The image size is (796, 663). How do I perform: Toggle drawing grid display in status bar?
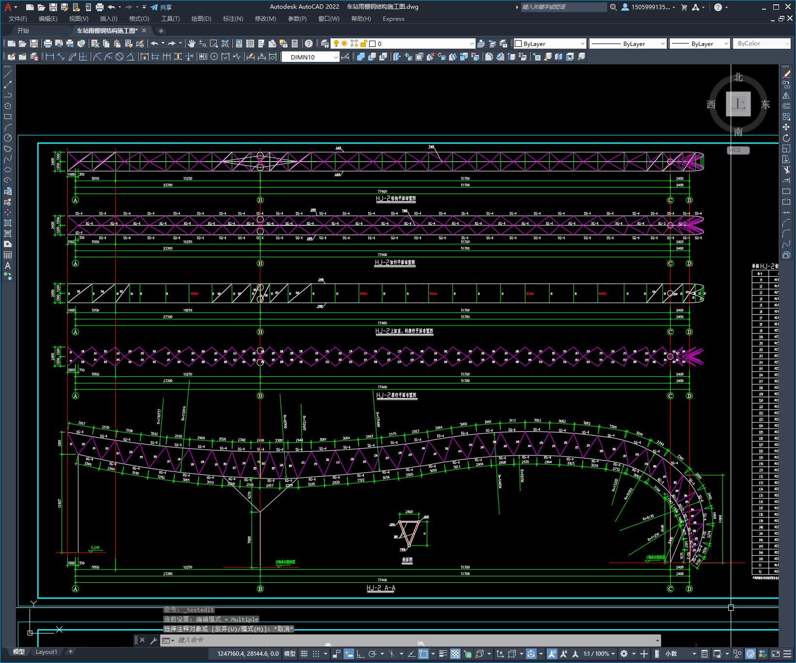coord(304,654)
